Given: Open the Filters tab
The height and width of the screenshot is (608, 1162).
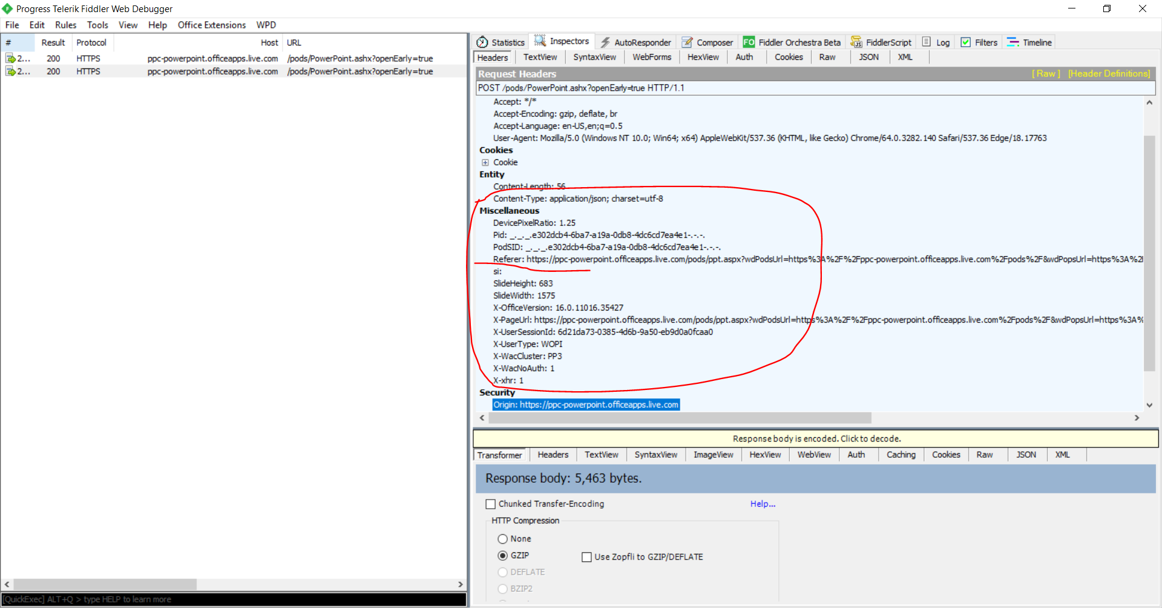Looking at the screenshot, I should coord(979,42).
